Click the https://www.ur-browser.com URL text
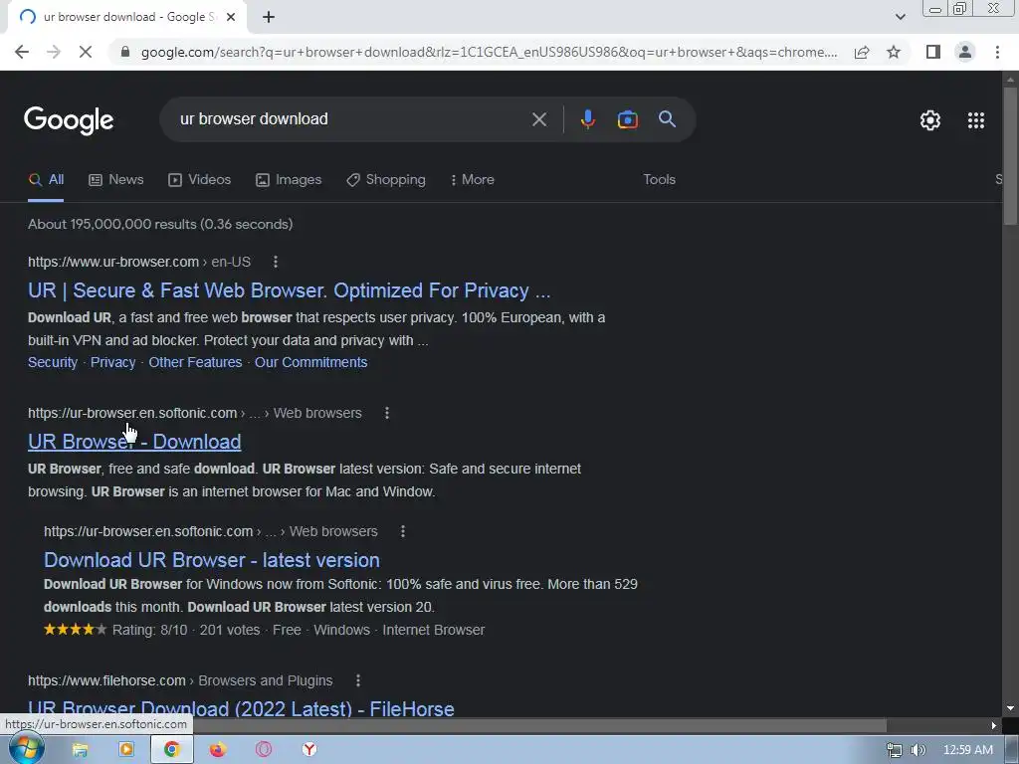The height and width of the screenshot is (764, 1019). pos(113,262)
